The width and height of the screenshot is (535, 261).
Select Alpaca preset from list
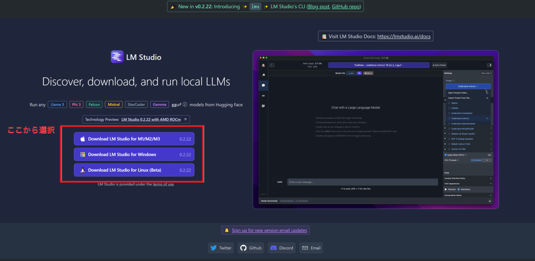point(468,103)
